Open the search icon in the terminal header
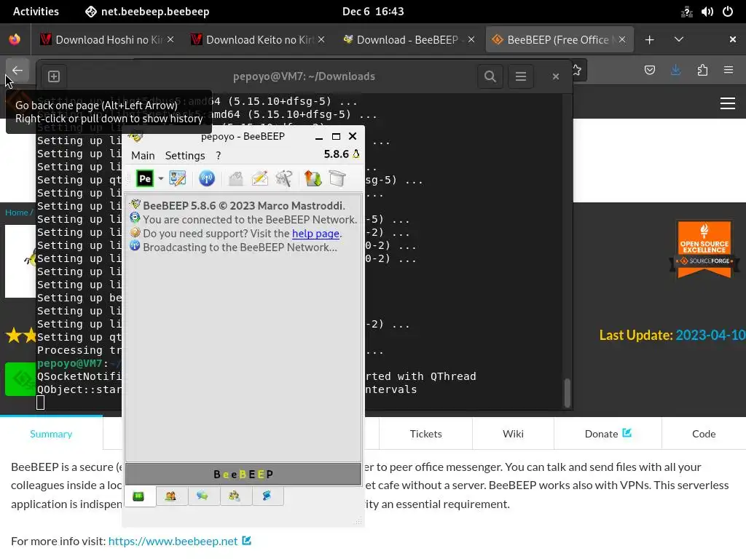This screenshot has width=746, height=559. point(490,76)
